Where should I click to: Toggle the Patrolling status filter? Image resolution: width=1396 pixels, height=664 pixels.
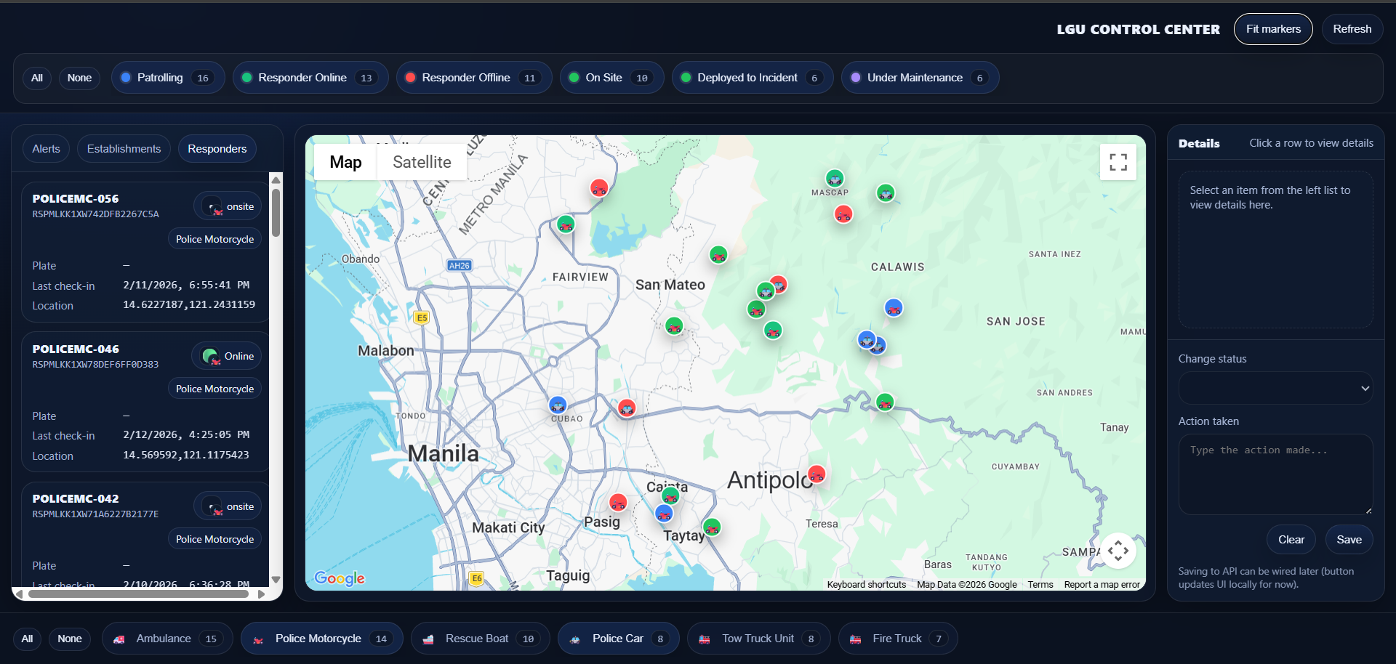[167, 77]
